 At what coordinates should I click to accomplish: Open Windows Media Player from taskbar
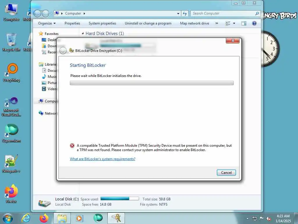coord(79,218)
